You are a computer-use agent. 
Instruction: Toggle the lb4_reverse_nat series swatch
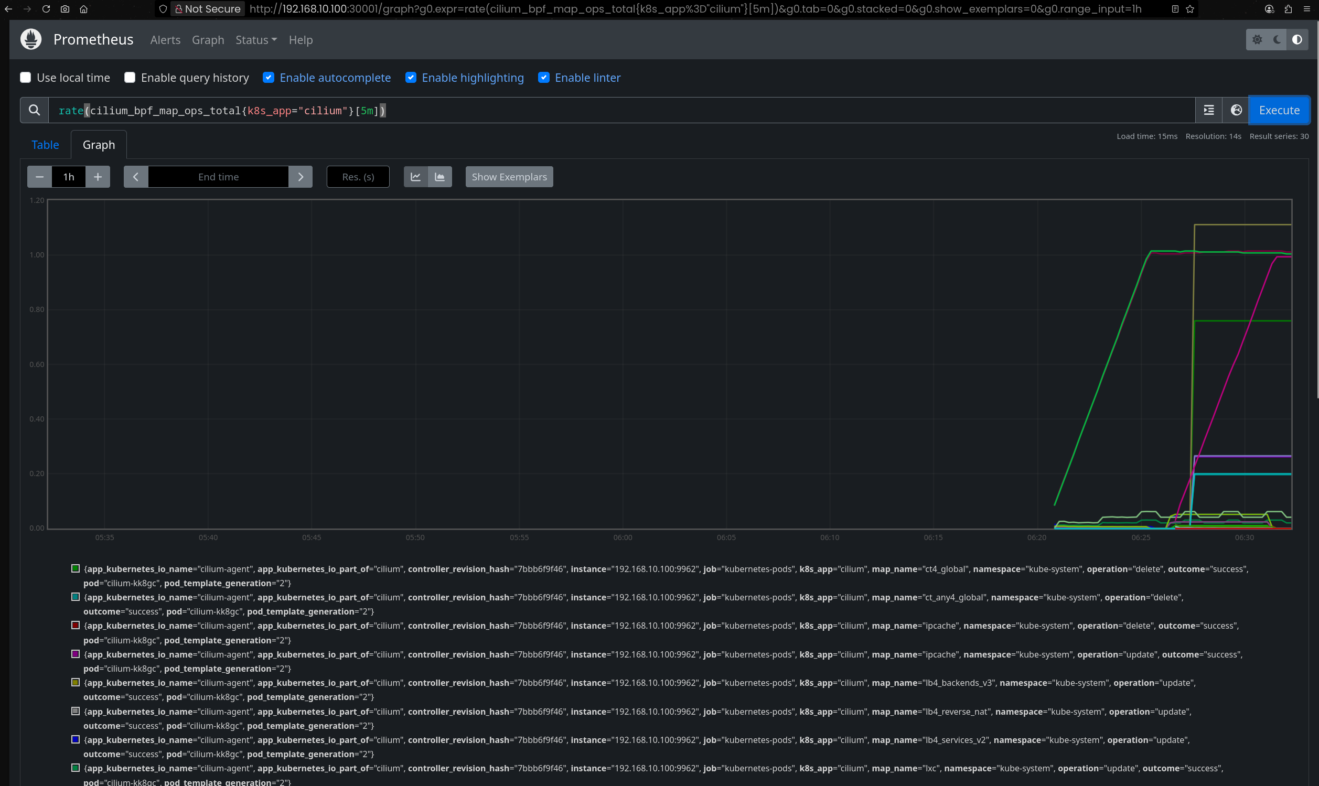(76, 712)
